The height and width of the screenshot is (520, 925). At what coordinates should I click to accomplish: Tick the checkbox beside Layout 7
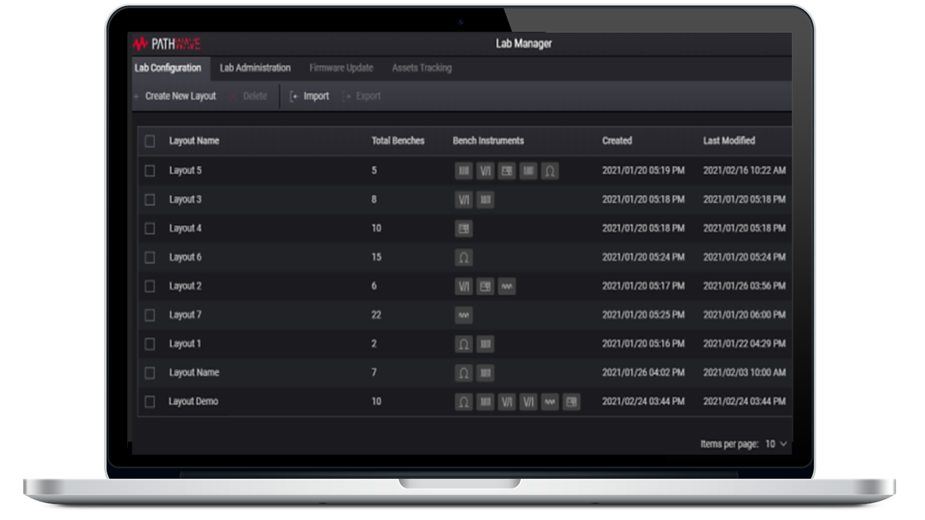(150, 315)
